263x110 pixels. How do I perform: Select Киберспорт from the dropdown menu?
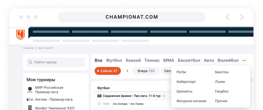pyautogui.click(x=186, y=82)
